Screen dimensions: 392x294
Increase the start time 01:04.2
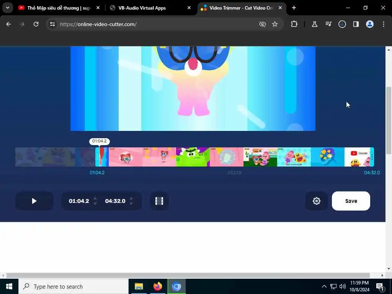click(95, 199)
